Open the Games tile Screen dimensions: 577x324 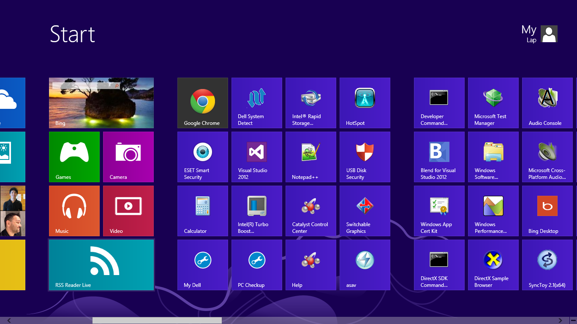74,157
